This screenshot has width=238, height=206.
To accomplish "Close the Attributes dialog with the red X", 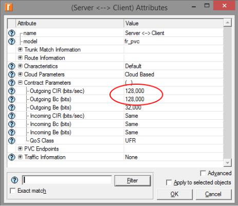I will click(x=224, y=6).
